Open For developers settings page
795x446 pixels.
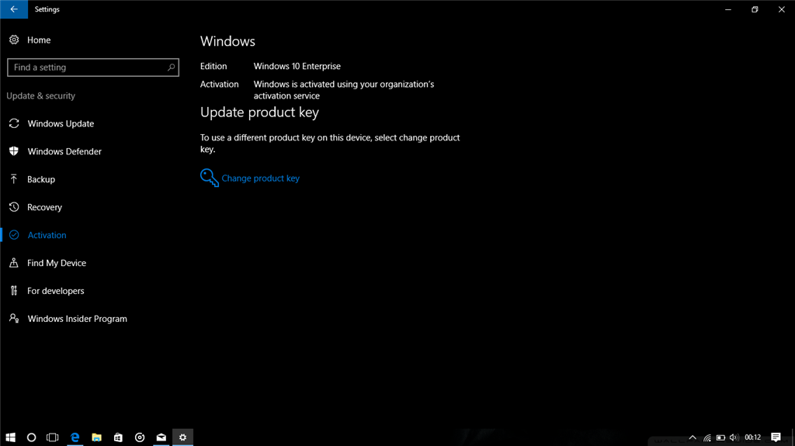coord(56,291)
